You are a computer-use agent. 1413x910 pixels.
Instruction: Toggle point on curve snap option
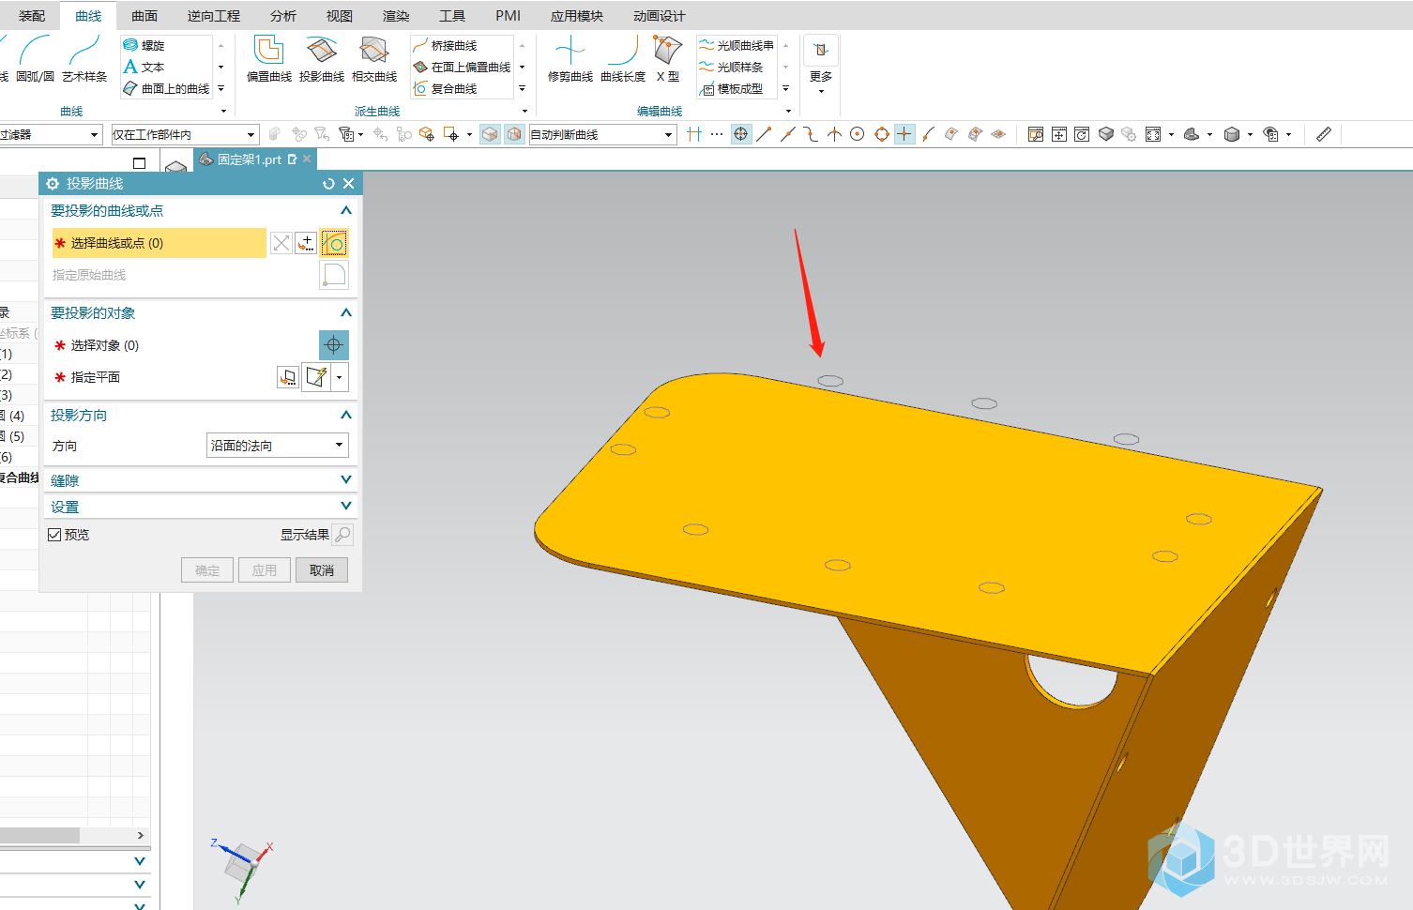point(928,134)
